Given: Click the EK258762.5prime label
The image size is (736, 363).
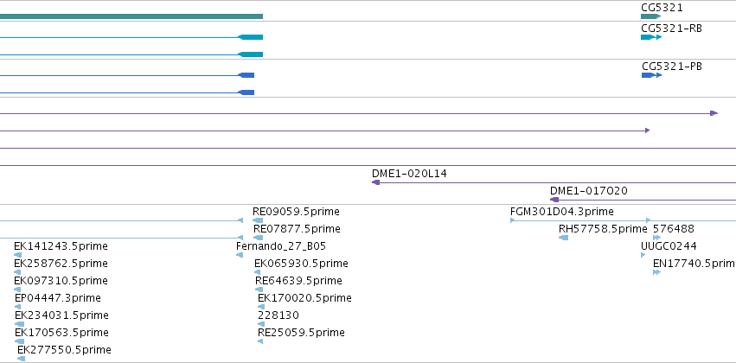Looking at the screenshot, I should click(x=61, y=263).
